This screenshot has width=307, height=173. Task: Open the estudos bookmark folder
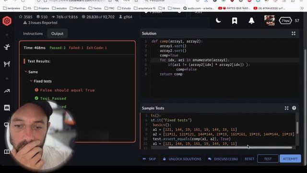(59, 8)
